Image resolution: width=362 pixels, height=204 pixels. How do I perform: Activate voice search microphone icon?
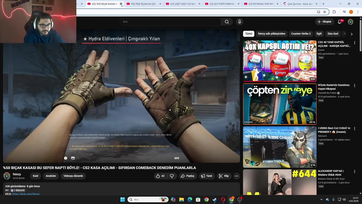[x=240, y=22]
